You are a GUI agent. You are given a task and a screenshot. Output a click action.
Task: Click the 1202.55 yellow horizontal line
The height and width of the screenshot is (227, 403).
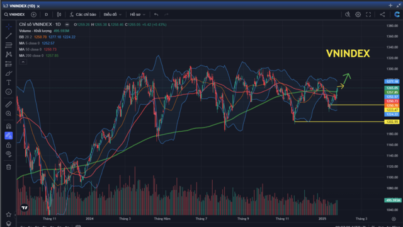tap(339, 122)
